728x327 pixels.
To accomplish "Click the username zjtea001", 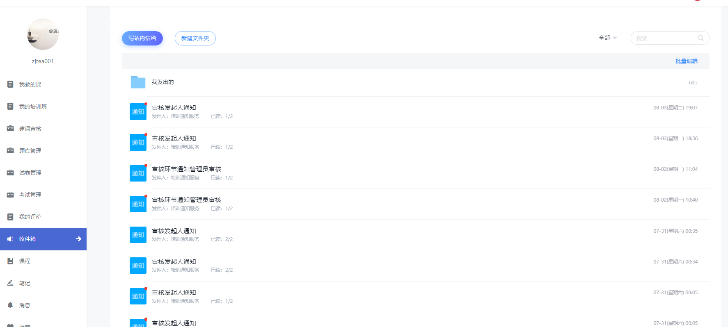I will (43, 61).
